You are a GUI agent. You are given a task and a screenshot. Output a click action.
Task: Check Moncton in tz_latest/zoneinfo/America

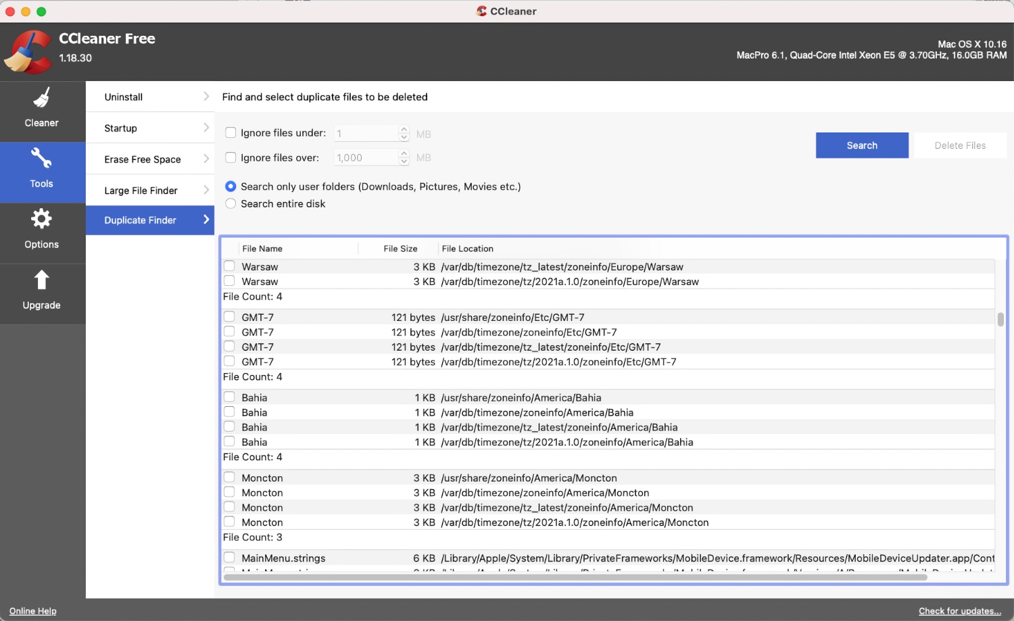[229, 507]
